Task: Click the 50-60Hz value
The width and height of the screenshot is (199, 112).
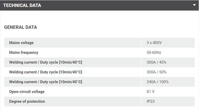Action: pos(154,53)
